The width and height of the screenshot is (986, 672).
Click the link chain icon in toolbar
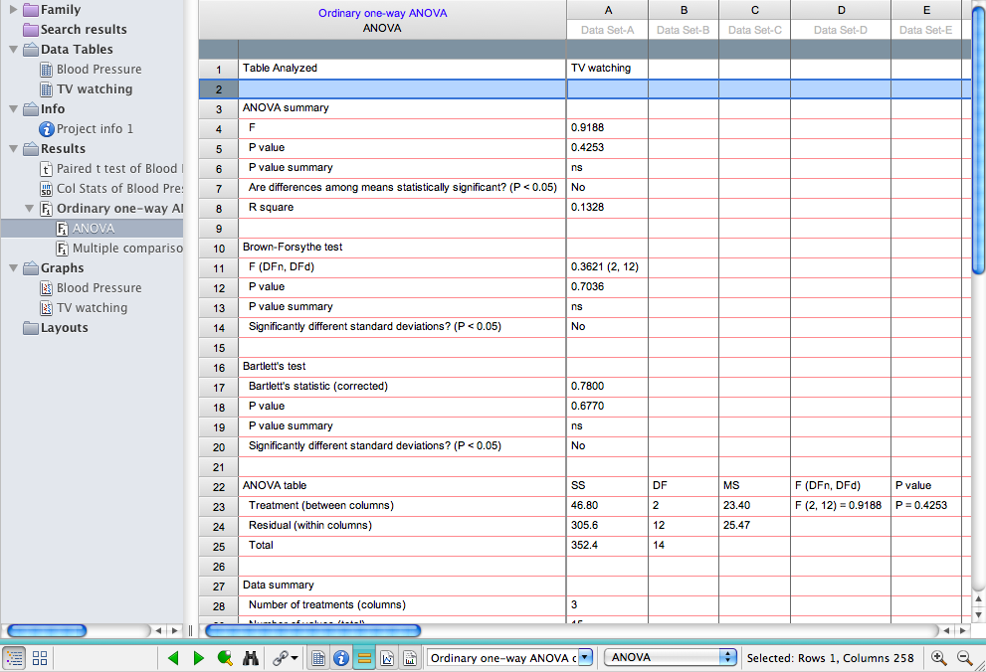284,658
